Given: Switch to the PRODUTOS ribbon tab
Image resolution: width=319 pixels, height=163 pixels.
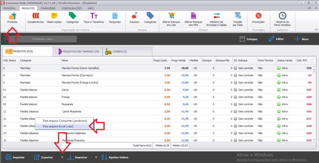Looking at the screenshot, I should pos(28,8).
